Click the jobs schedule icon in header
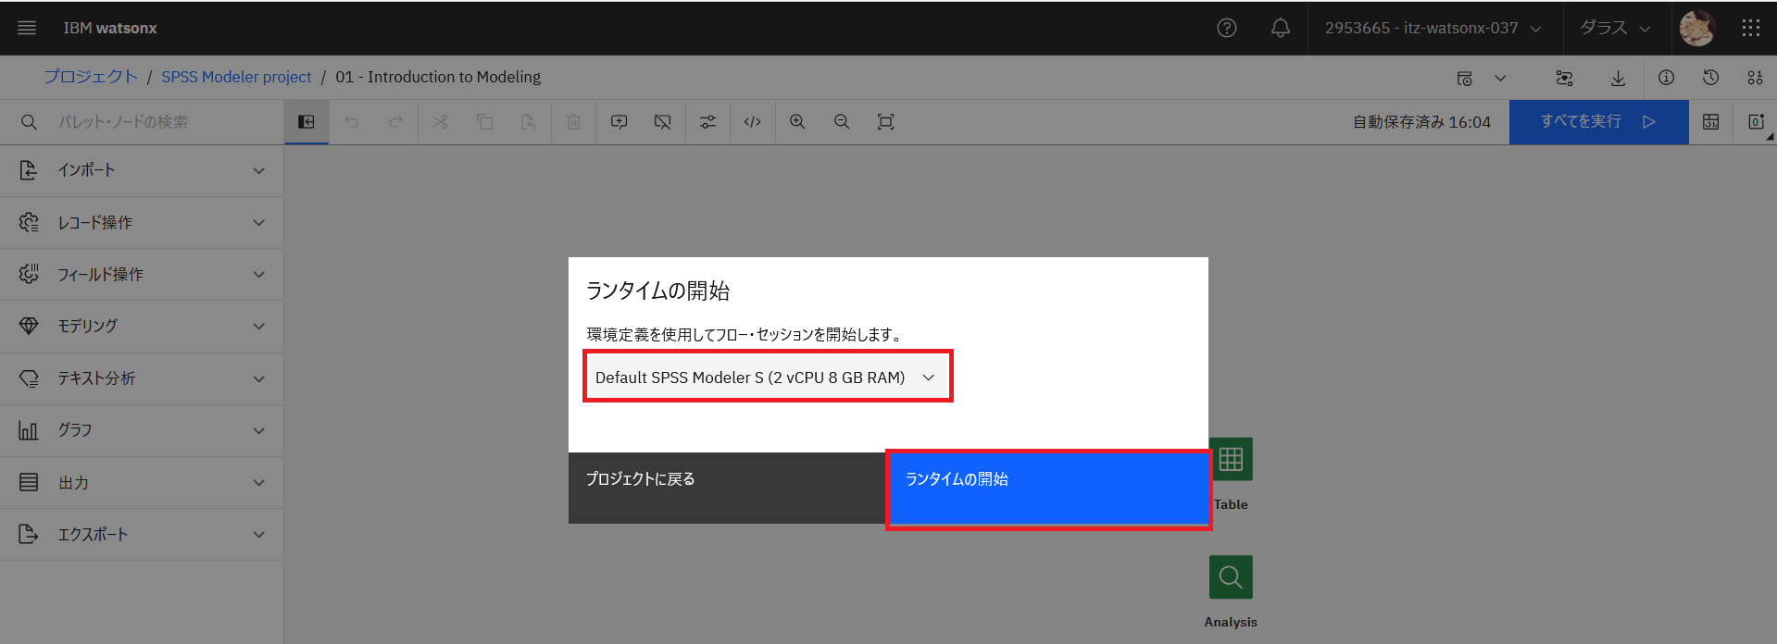Screen dimensions: 1777x644 pos(1464,78)
